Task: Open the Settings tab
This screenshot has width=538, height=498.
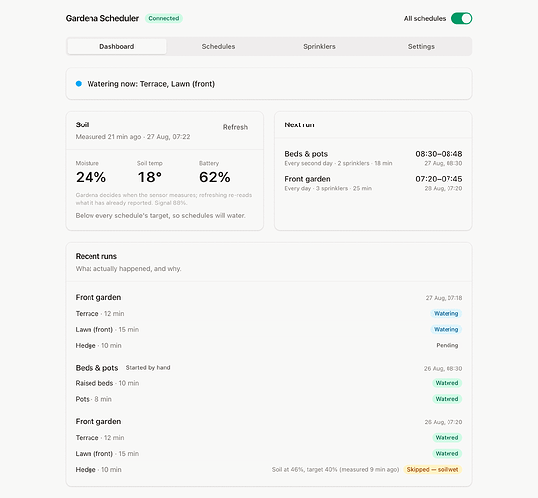Action: pos(421,46)
